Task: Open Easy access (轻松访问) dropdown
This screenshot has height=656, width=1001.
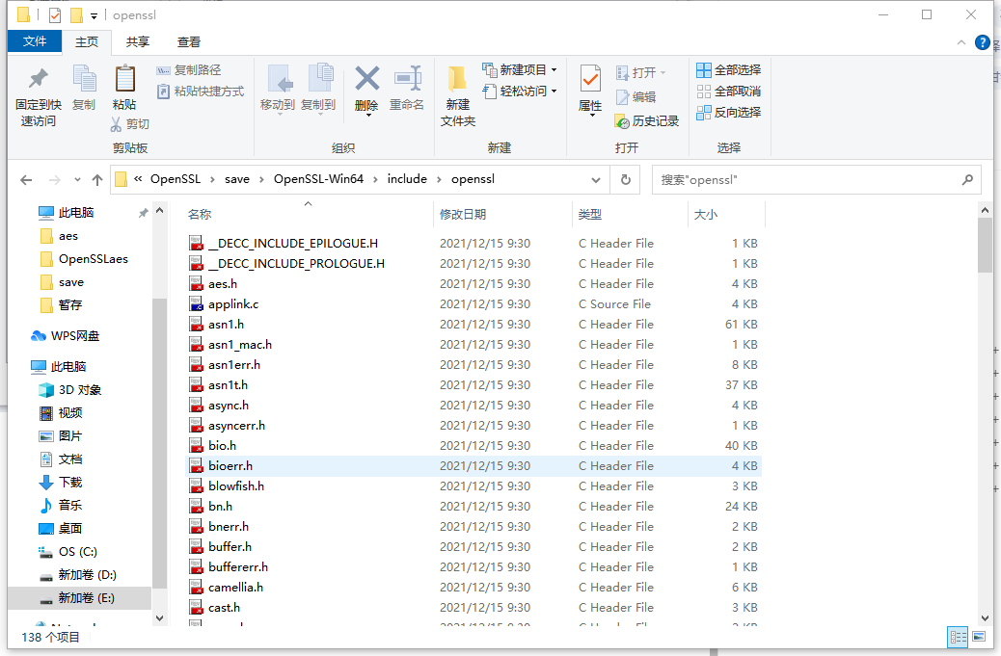Action: click(520, 92)
